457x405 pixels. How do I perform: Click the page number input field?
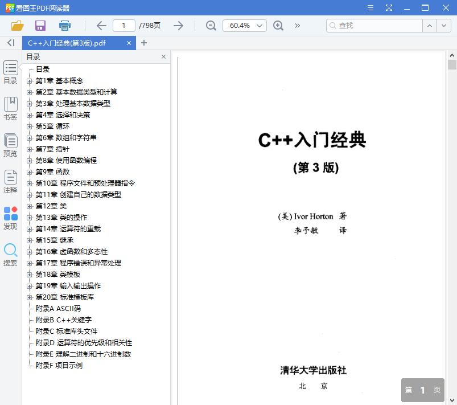click(x=124, y=26)
